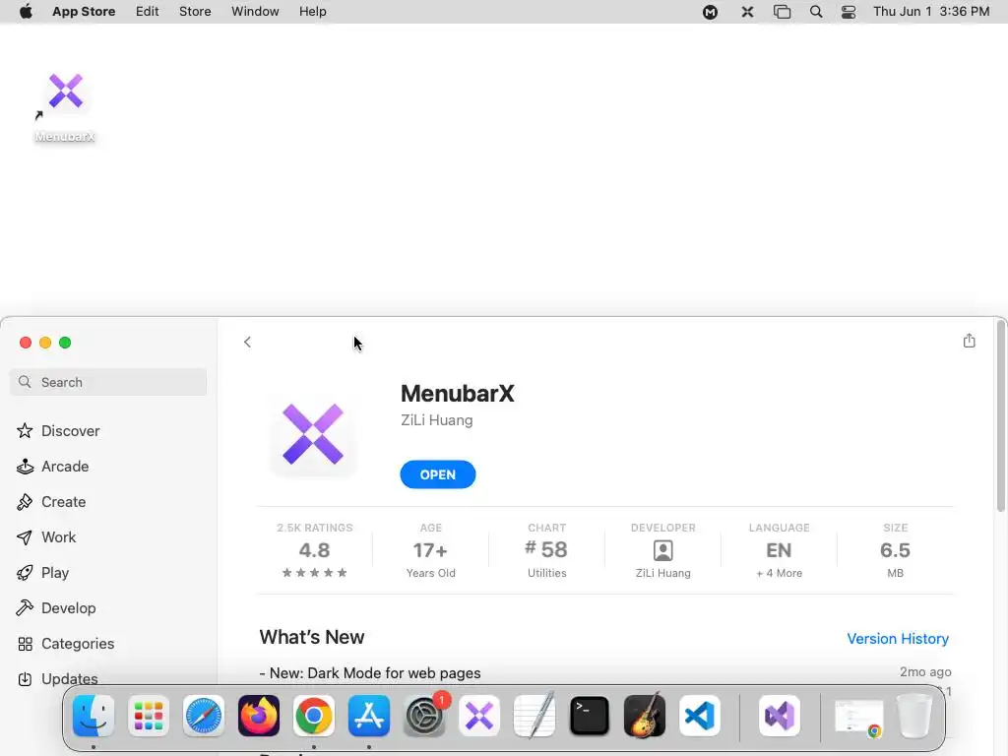
Task: Open the Edit menu
Action: pos(148,12)
